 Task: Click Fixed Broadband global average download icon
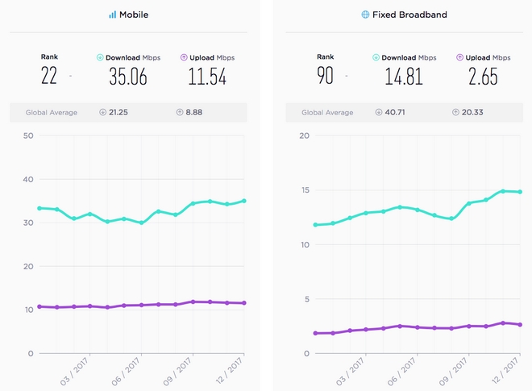point(379,112)
